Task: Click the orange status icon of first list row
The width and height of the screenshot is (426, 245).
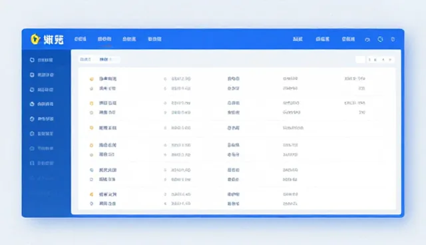Action: click(92, 79)
